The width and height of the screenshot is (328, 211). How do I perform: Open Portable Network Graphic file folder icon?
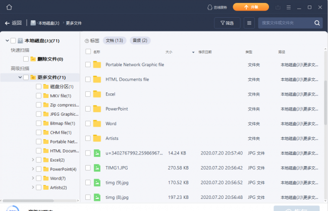coord(97,65)
